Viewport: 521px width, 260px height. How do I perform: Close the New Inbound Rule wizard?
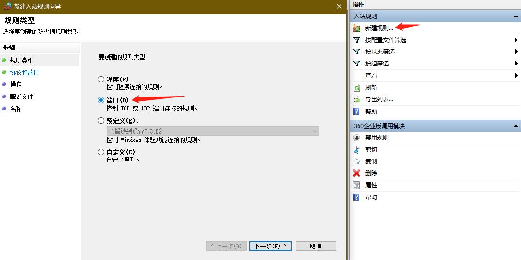click(x=339, y=6)
